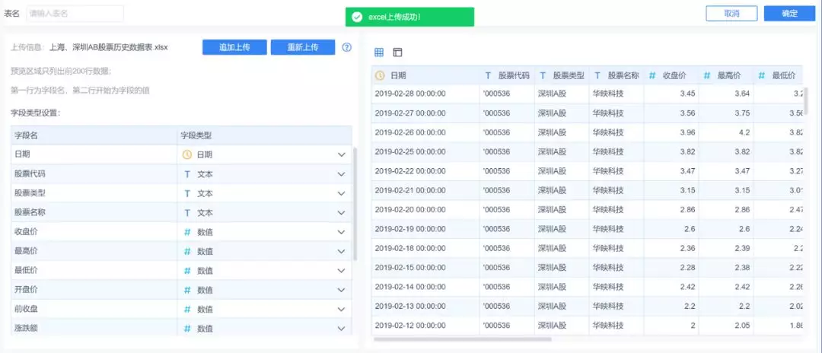Click the success check icon in the upload toast

(357, 17)
